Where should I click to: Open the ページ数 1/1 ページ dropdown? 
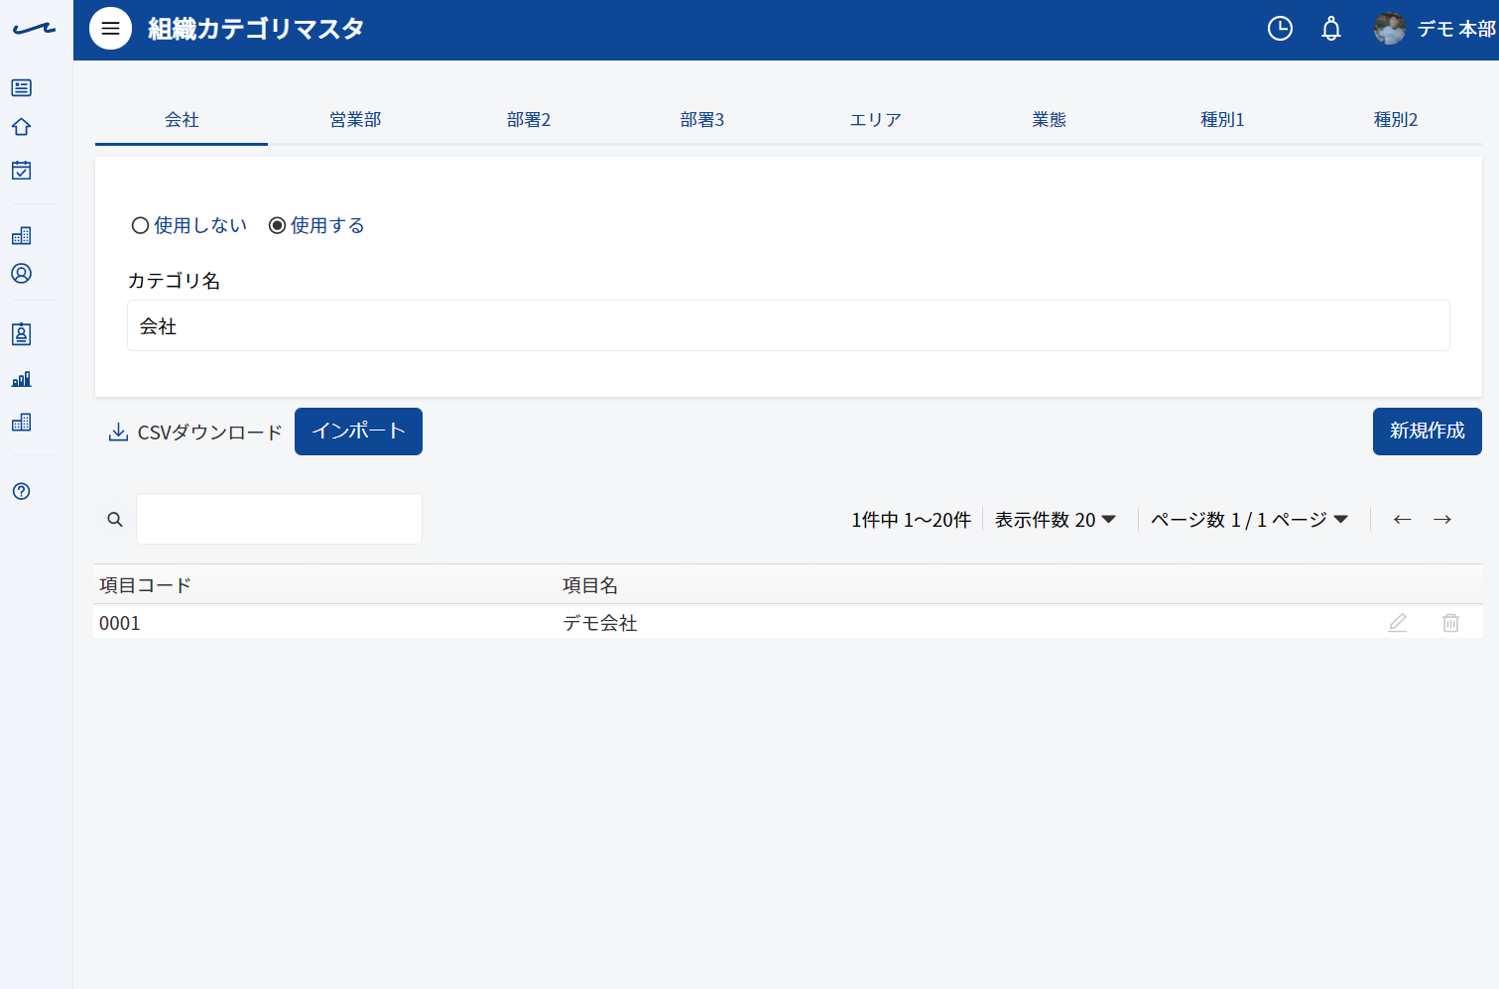click(x=1249, y=519)
